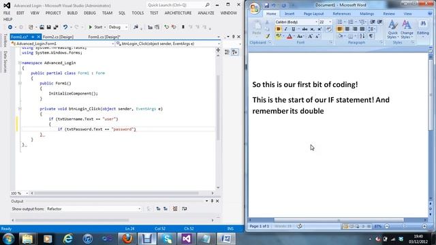Open Firefox from the Windows taskbar
Image resolution: width=436 pixels, height=245 pixels.
tap(127, 239)
